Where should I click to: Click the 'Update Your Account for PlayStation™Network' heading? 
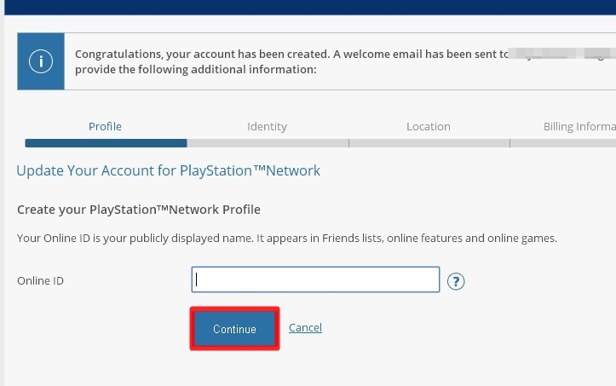(168, 170)
